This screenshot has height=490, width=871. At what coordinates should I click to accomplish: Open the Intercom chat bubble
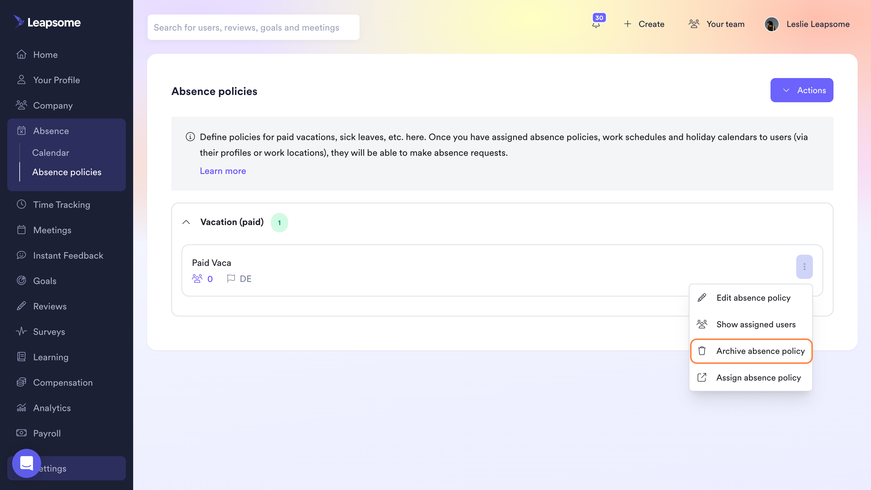pos(26,463)
